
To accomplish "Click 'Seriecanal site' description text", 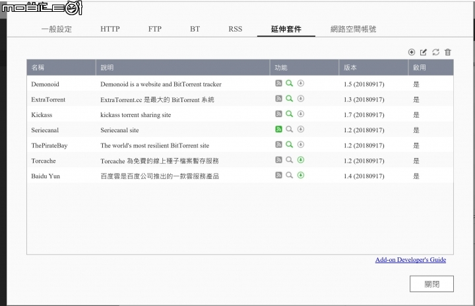I will 119,130.
